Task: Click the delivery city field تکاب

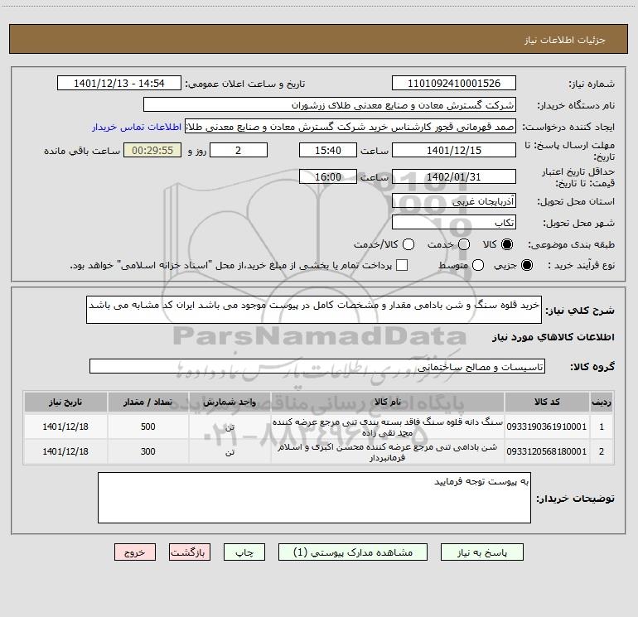Action: pyautogui.click(x=454, y=223)
